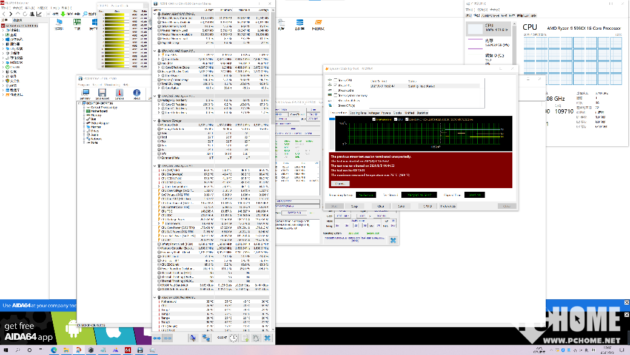Open the Program menu in HWiNFO

click(84, 85)
